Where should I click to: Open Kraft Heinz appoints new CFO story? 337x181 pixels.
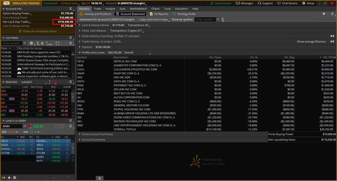(39, 52)
